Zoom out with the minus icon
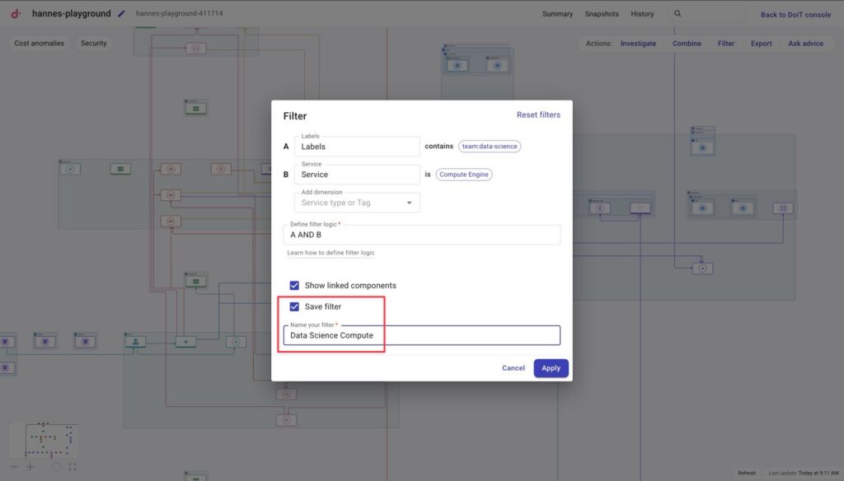844x481 pixels. point(13,466)
